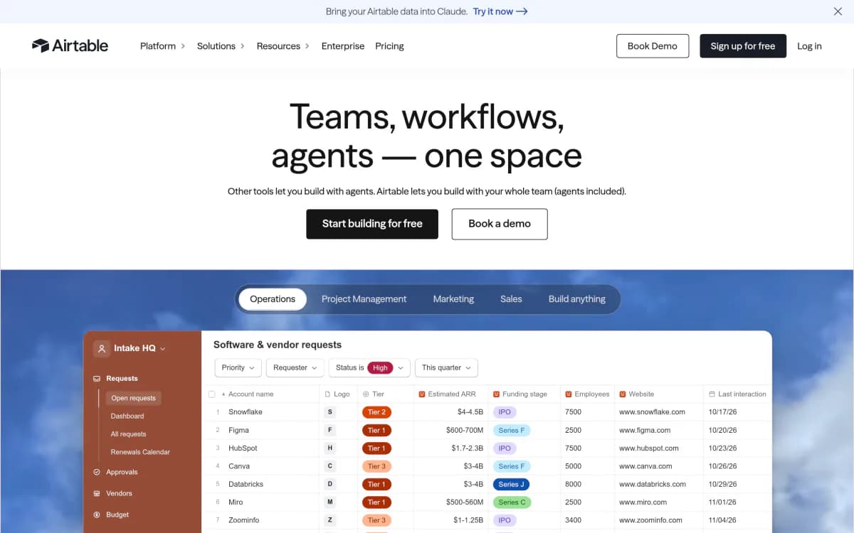Click the Zoominfo 'Z' logo badge
This screenshot has height=533, width=854.
330,520
